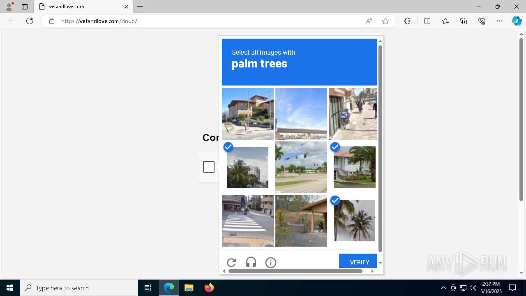Click the captcha vertical scrollbar thumb
The width and height of the screenshot is (526, 296).
pos(380,148)
